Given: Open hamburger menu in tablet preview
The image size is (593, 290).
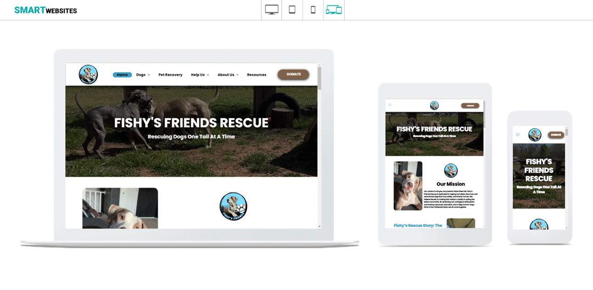Looking at the screenshot, I should 390,105.
